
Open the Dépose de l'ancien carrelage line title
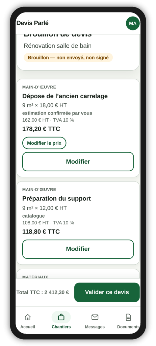pyautogui.click(x=65, y=96)
